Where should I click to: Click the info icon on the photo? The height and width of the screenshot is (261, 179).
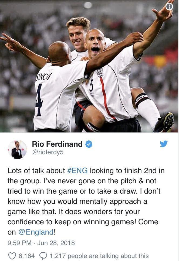(169, 7)
